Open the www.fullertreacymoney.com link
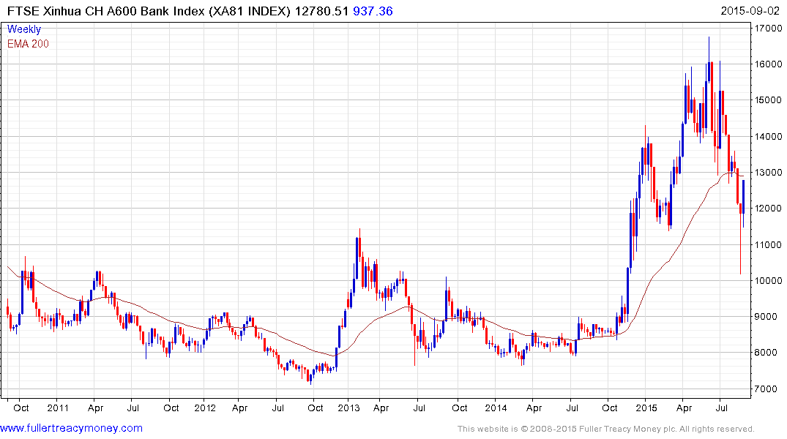 (71, 428)
